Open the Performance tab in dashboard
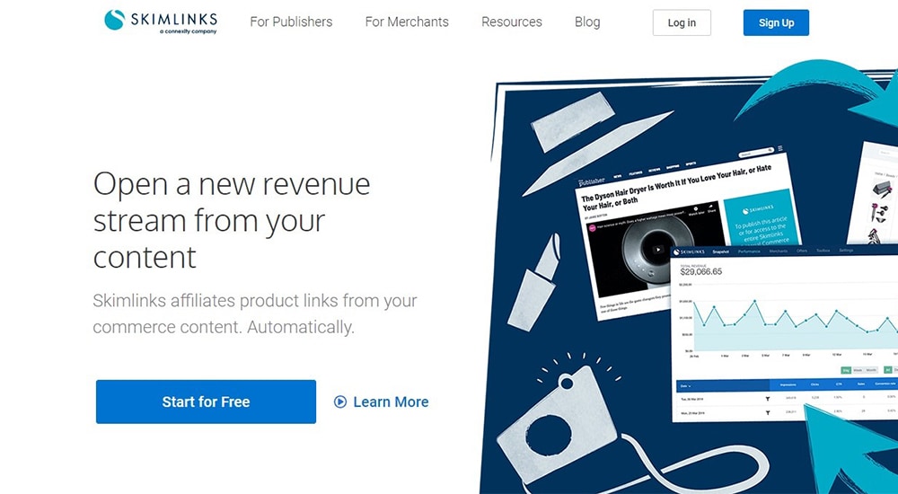Viewport: 898px width, 494px height. tap(750, 251)
